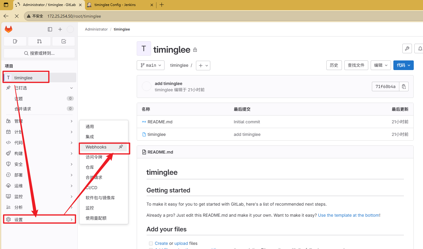The image size is (423, 249).
Task: Expand the 监控 sidebar section
Action: point(39,197)
